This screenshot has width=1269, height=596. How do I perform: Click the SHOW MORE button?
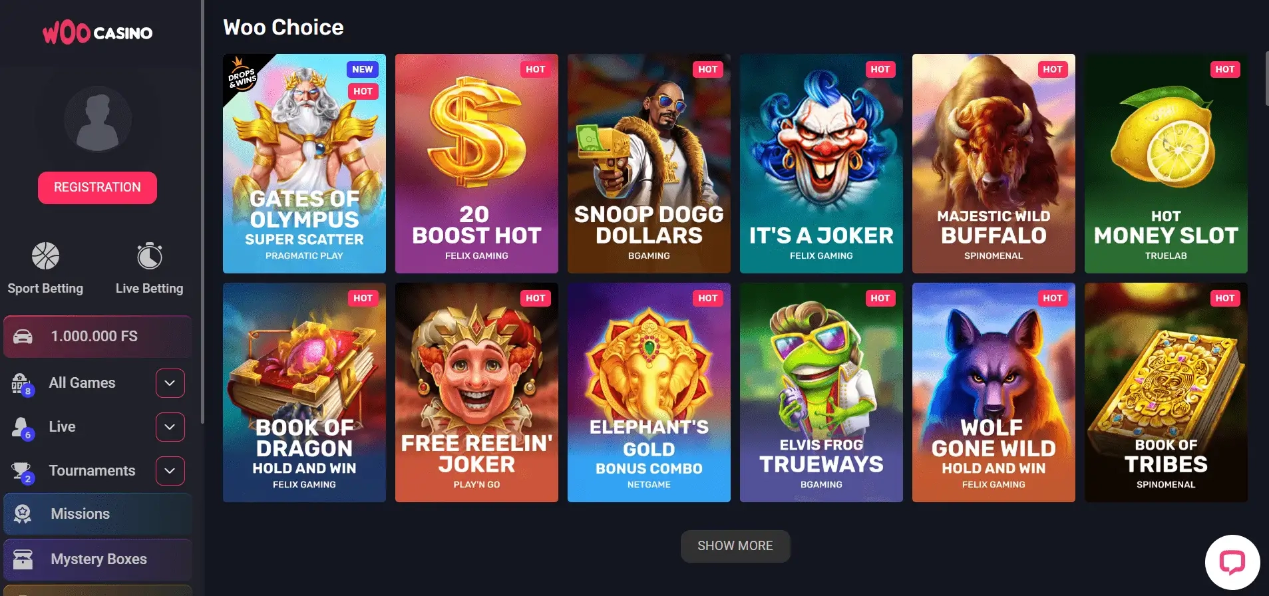(x=735, y=546)
